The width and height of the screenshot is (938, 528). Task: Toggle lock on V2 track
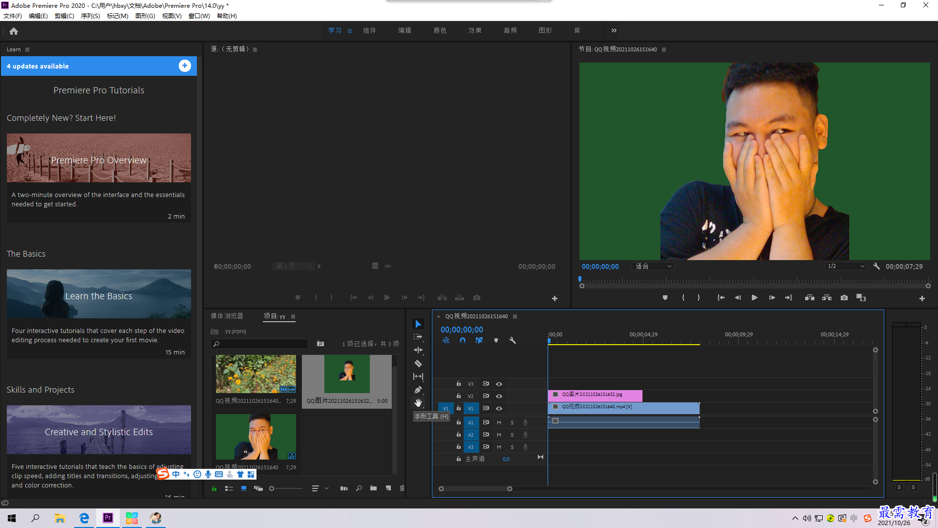coord(458,396)
